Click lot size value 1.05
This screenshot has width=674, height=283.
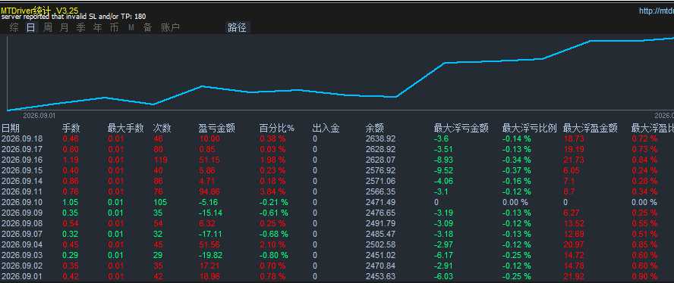71,202
